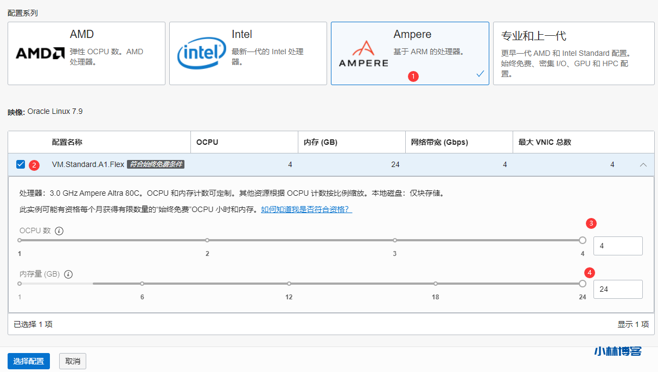Set memory slider to the 12 mark

click(x=289, y=284)
